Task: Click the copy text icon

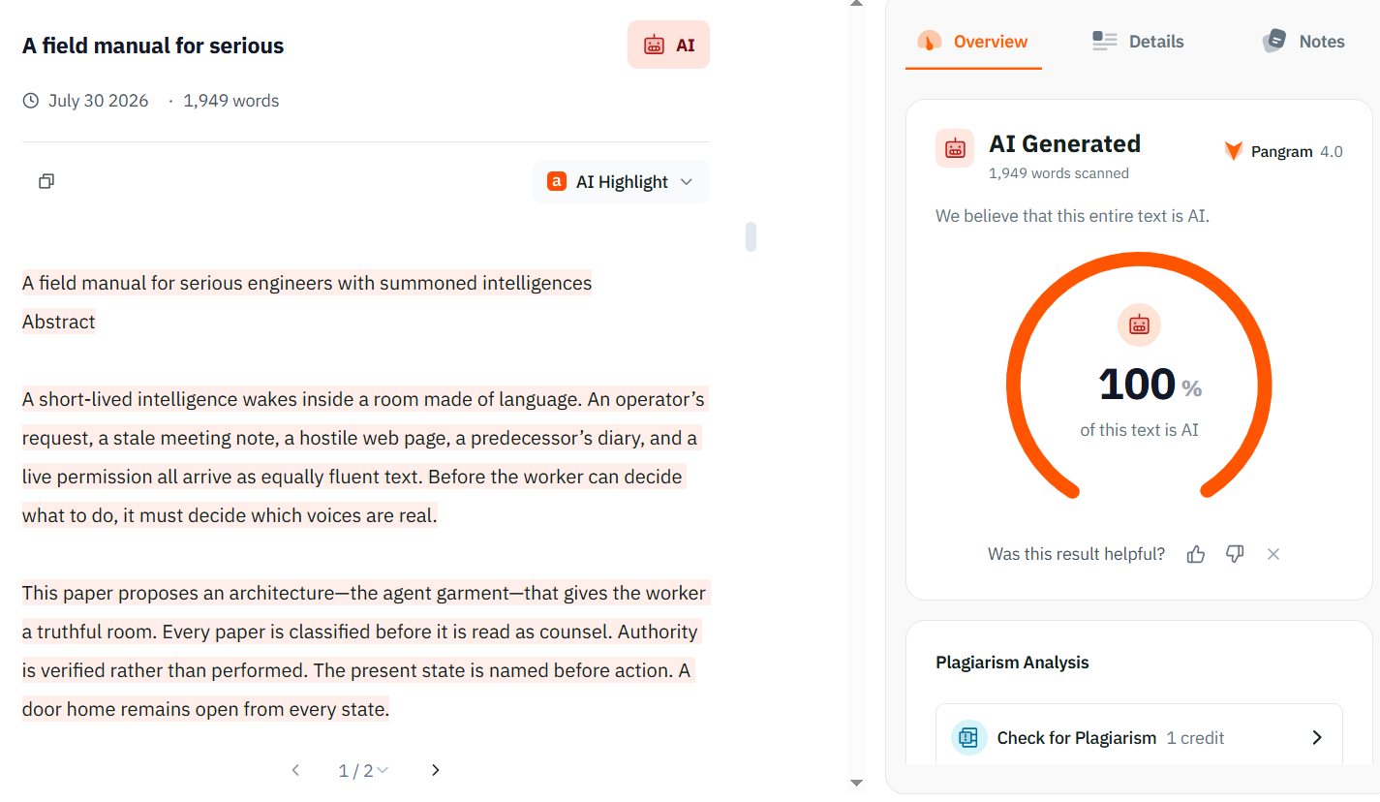Action: tap(46, 181)
